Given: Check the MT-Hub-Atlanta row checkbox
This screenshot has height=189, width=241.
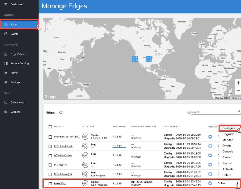Looking at the screenshot, I should [50, 146].
